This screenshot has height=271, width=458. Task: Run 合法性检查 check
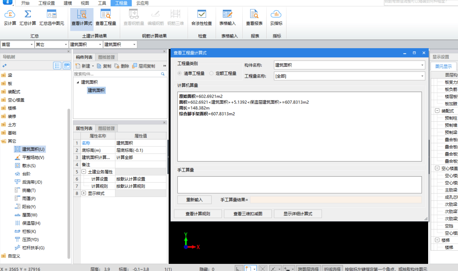201,18
